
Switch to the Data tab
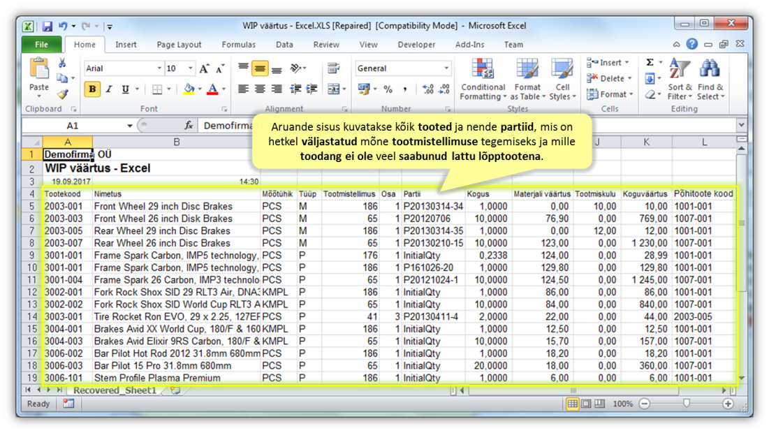(284, 45)
